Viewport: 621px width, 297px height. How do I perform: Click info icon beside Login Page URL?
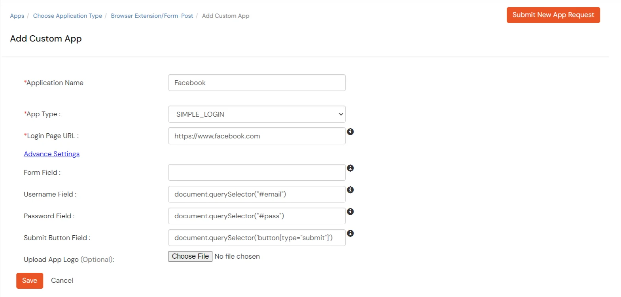click(350, 132)
